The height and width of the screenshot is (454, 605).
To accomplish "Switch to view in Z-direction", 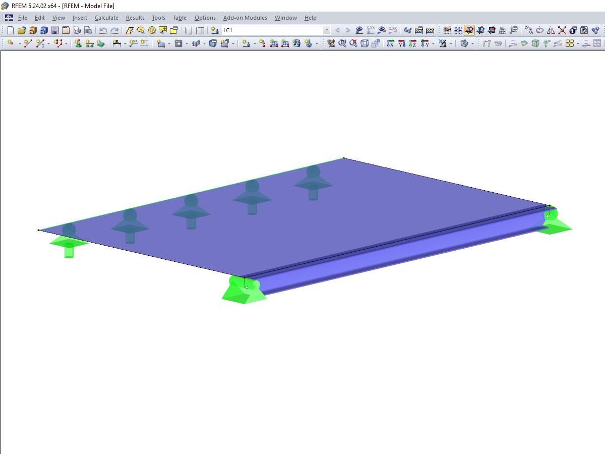I will 412,43.
